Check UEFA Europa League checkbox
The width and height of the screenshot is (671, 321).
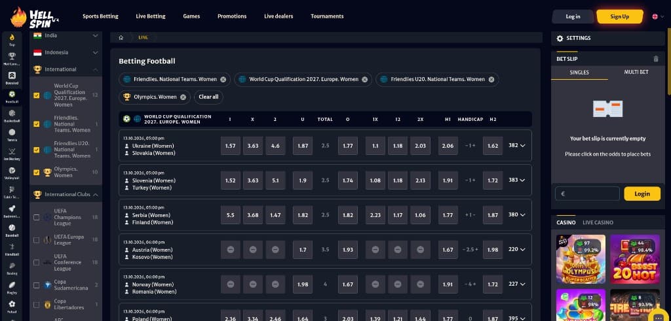pyautogui.click(x=37, y=240)
